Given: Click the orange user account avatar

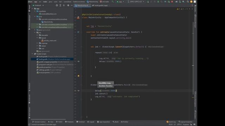Looking at the screenshot, I should (x=191, y=2).
